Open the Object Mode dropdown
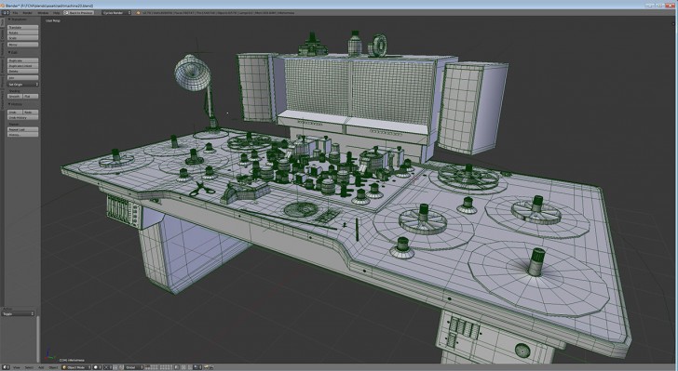The image size is (678, 371). (76, 367)
